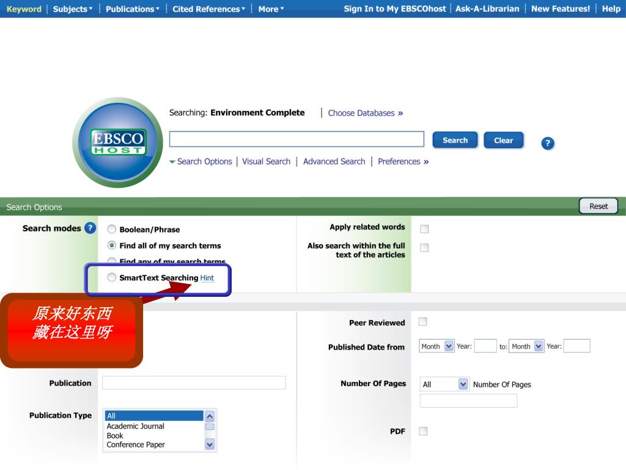The width and height of the screenshot is (626, 470).
Task: Open Choose Databases link
Action: [x=366, y=113]
